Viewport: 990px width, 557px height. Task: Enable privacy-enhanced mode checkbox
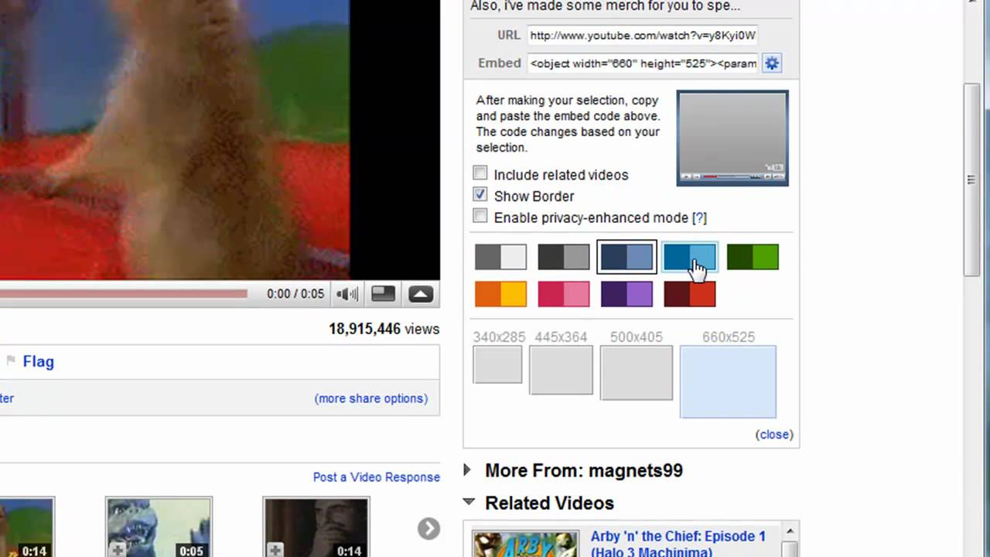480,217
